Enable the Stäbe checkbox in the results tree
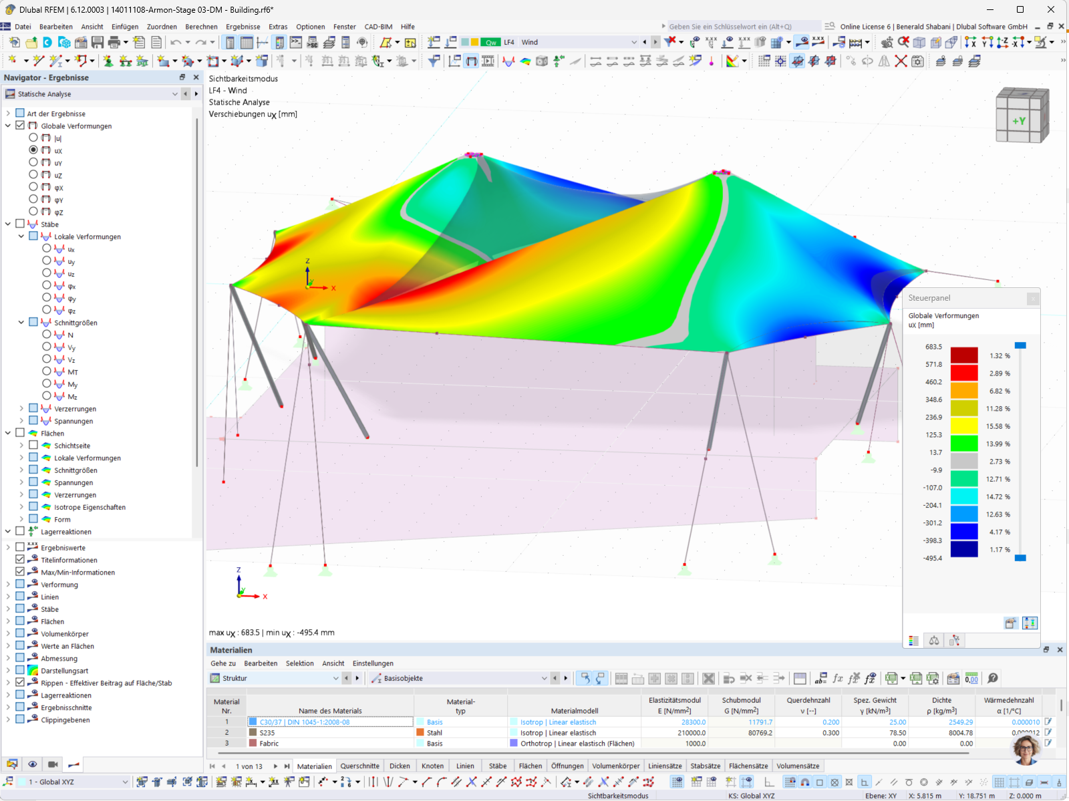The image size is (1069, 801). pos(20,224)
